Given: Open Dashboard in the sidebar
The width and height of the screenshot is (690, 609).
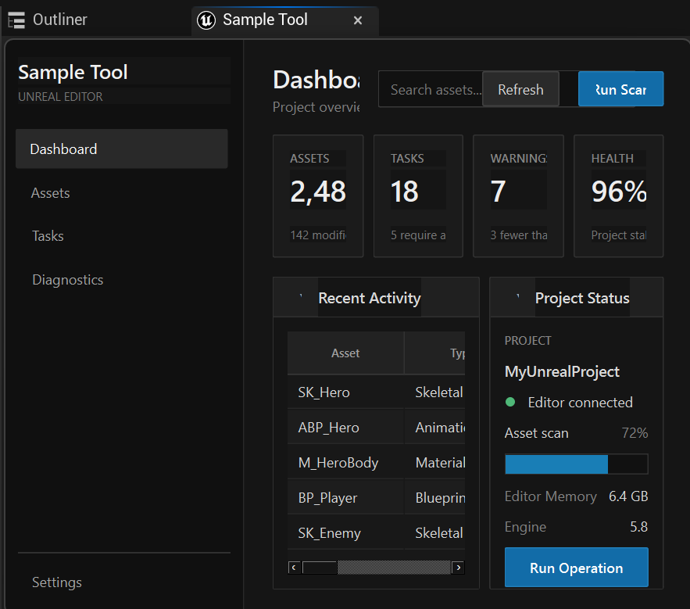Looking at the screenshot, I should click(x=121, y=149).
